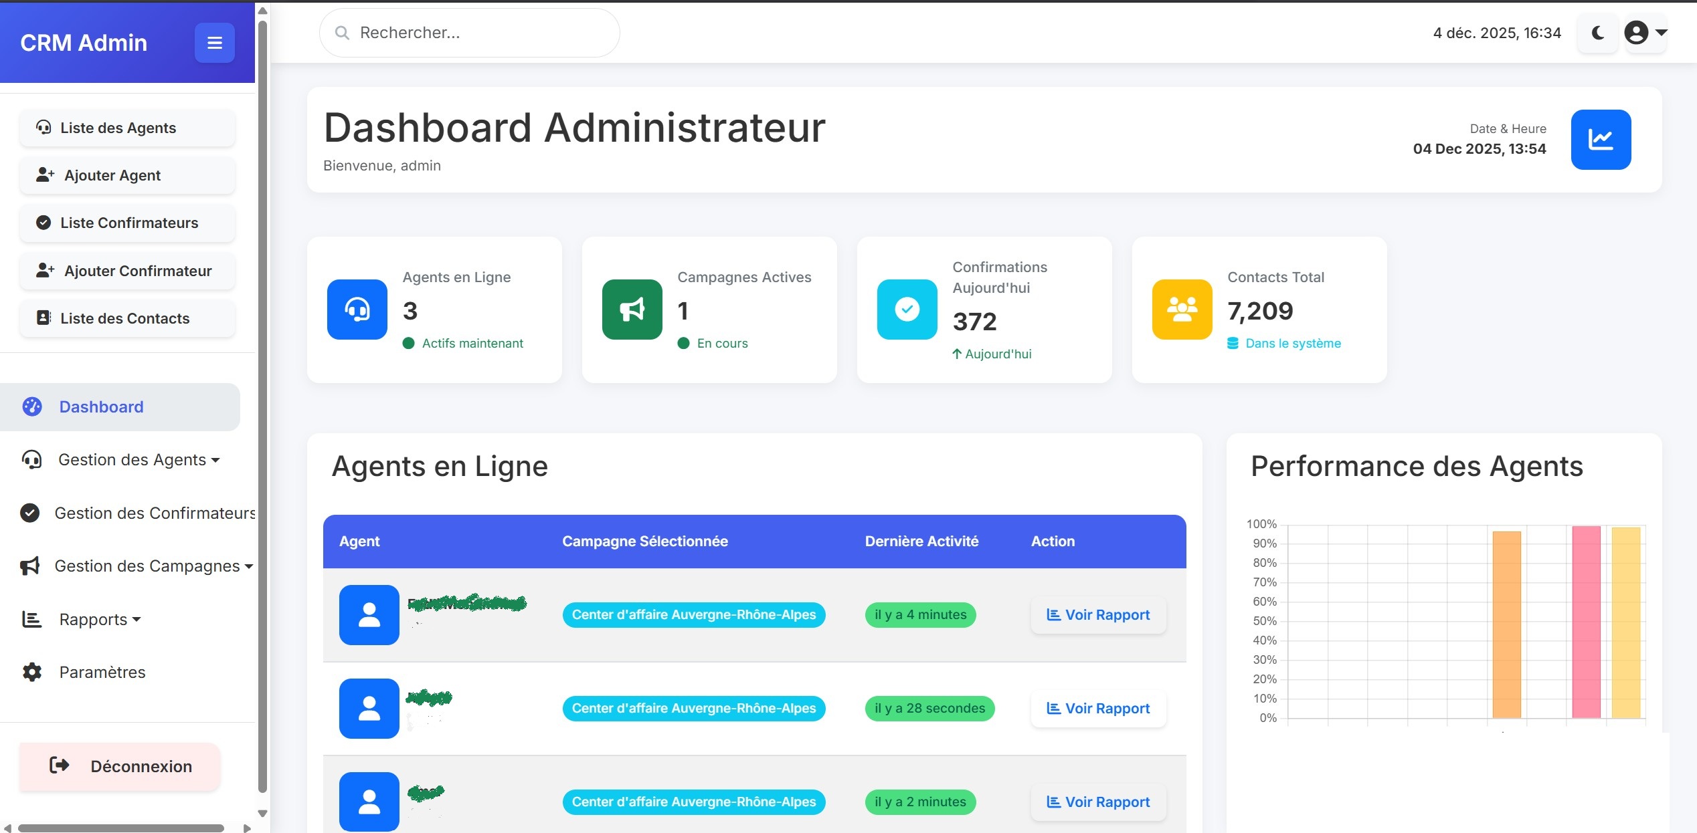Click Voir Rapport for the first agent
Screen dimensions: 1697x833
pos(1097,614)
